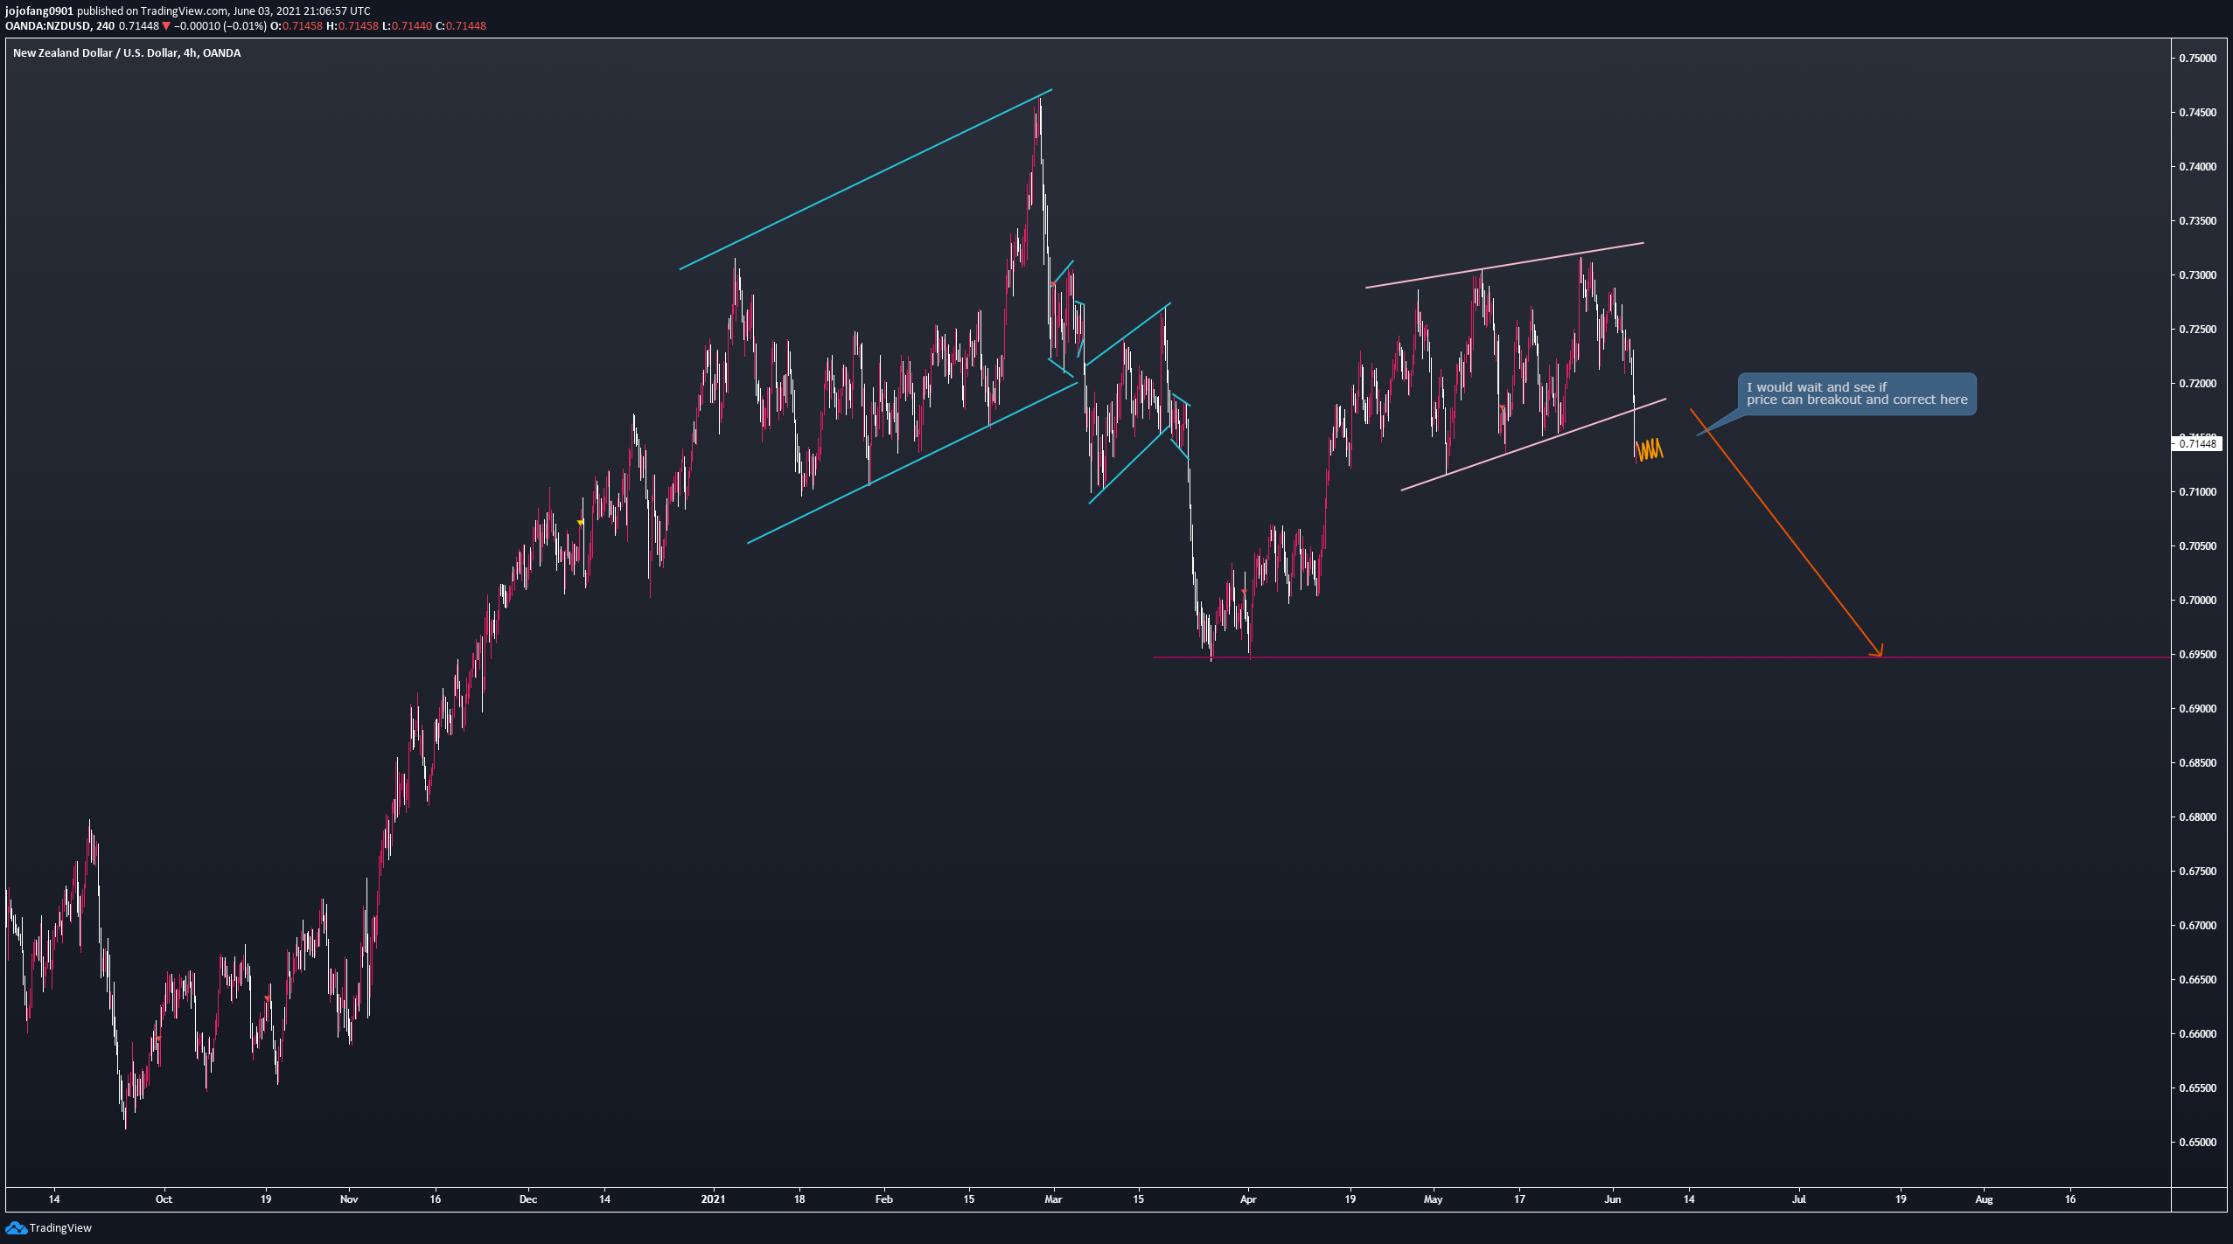Click the 0.68500 price axis label

[2197, 763]
